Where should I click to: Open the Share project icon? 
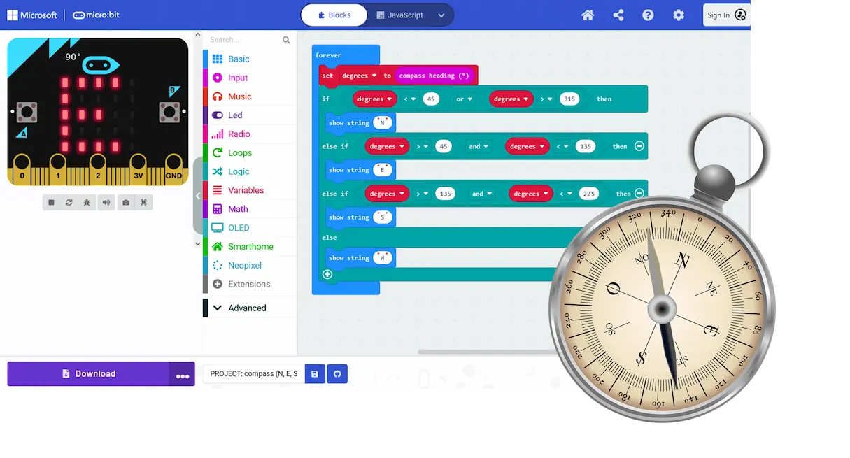pyautogui.click(x=618, y=15)
